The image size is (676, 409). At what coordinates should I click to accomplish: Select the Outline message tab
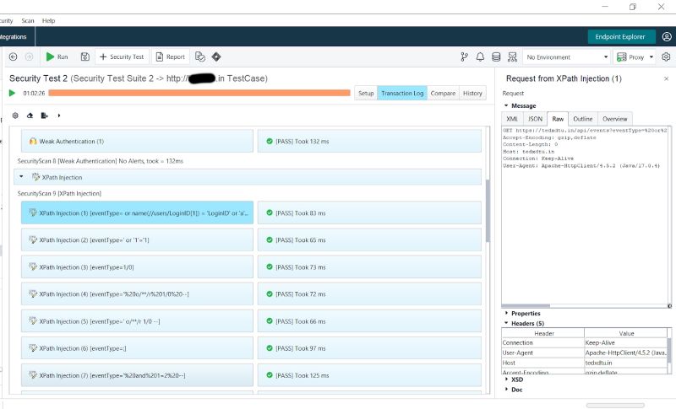583,119
